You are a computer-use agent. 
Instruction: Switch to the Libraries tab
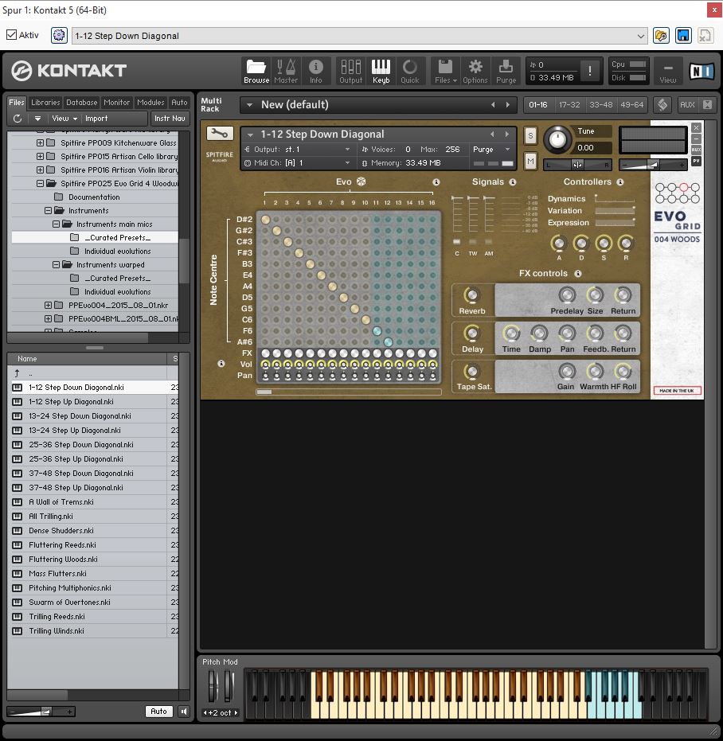coord(45,103)
